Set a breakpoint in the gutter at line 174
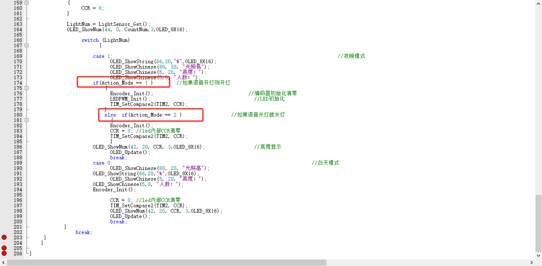 coord(4,83)
